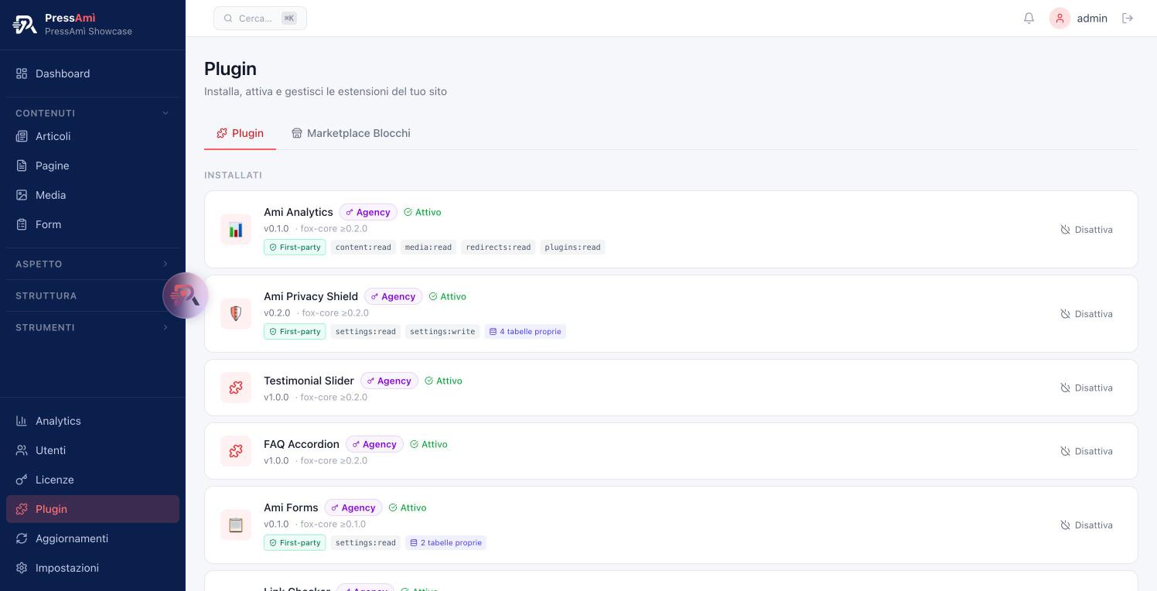This screenshot has width=1157, height=591.
Task: Click Agency badge on Ami Forms
Action: pos(353,507)
